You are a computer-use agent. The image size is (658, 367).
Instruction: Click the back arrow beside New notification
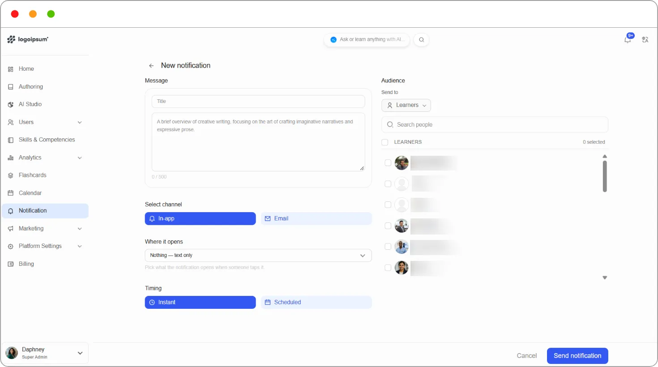[x=151, y=66]
